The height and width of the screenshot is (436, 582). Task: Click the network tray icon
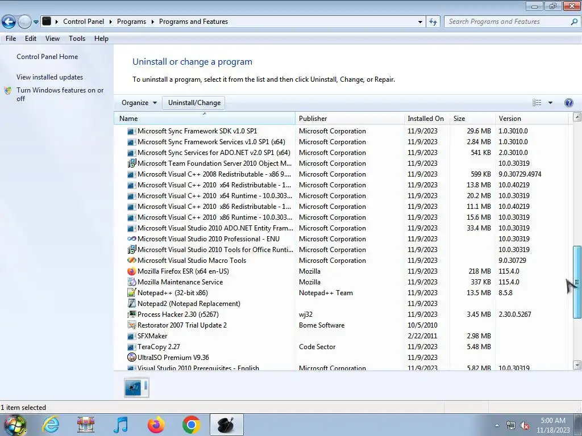pyautogui.click(x=511, y=426)
